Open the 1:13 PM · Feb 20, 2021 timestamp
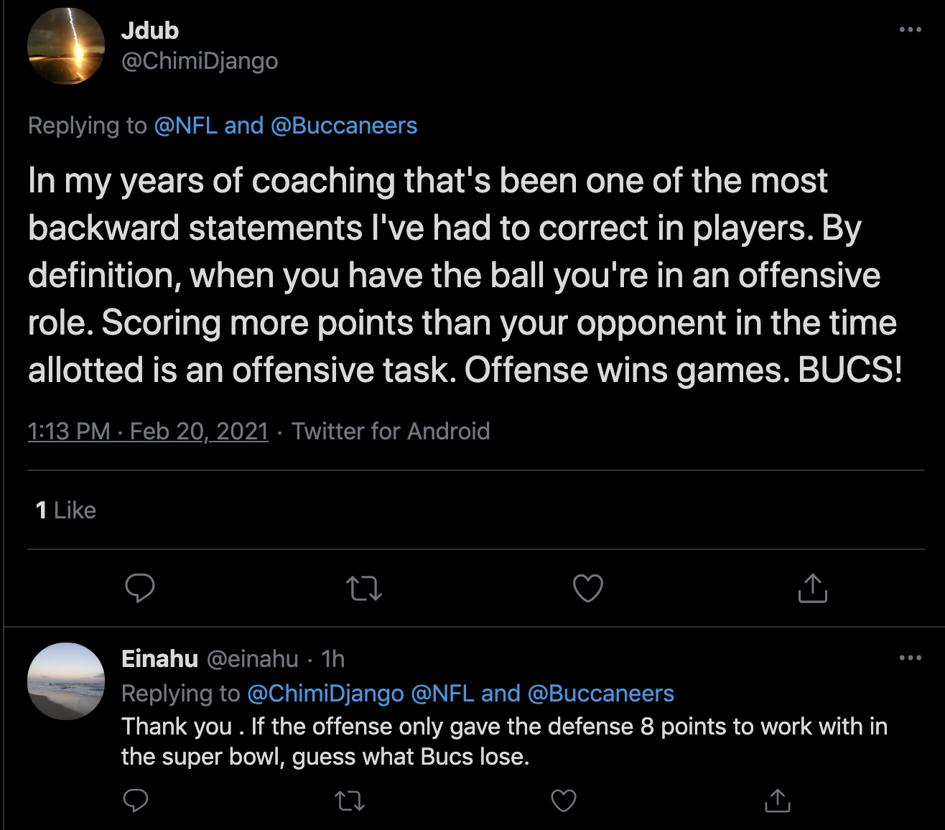The image size is (945, 830). point(148,432)
